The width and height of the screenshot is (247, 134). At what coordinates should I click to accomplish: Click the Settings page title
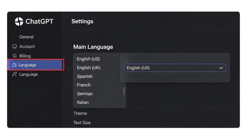82,21
